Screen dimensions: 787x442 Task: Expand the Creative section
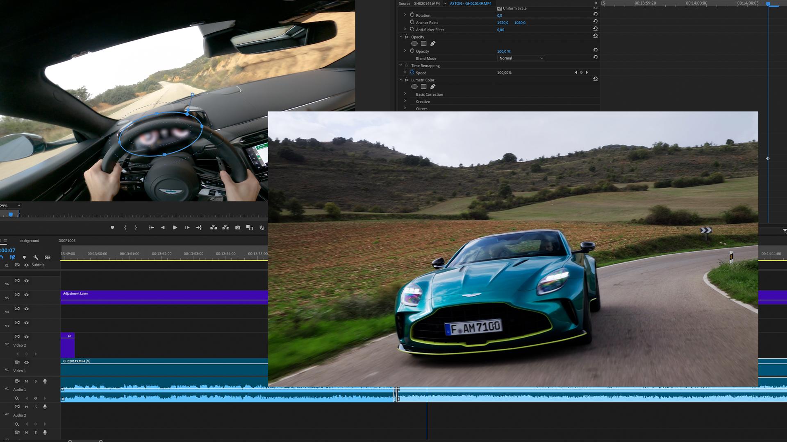point(405,101)
